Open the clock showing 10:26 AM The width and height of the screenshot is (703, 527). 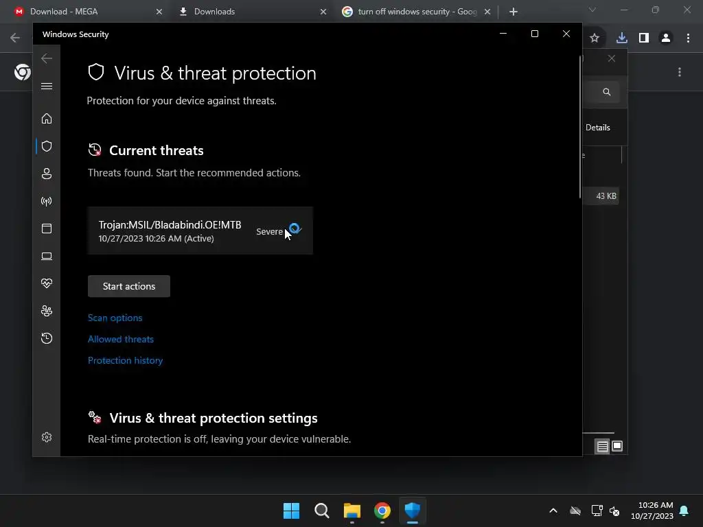652,511
